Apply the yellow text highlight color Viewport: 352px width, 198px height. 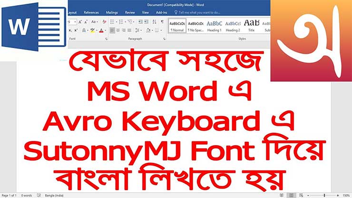pyautogui.click(x=92, y=30)
